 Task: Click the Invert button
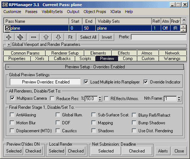coord(107,37)
